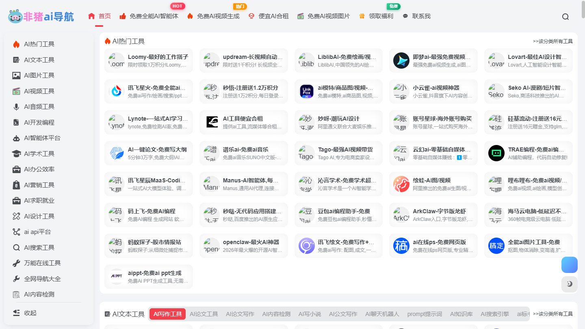Open the aippt logo icon
The height and width of the screenshot is (329, 585).
[x=117, y=277]
